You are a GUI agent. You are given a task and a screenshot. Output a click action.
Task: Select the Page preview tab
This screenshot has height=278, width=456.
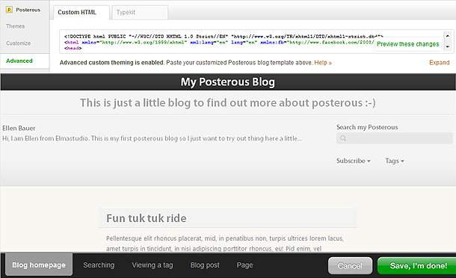click(244, 265)
